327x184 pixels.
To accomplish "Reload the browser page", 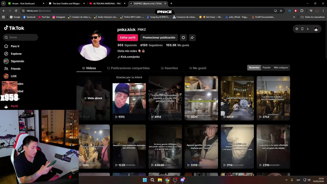I will (x=16, y=11).
